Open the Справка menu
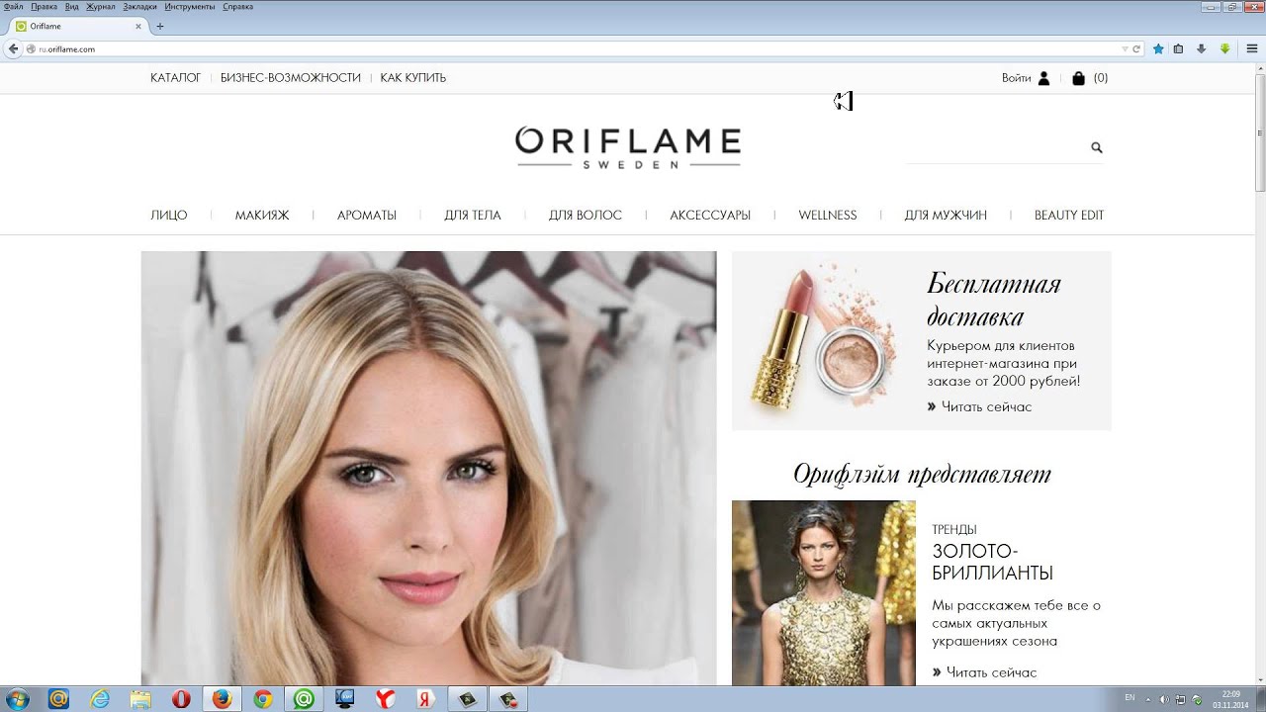The width and height of the screenshot is (1266, 712). 237,7
